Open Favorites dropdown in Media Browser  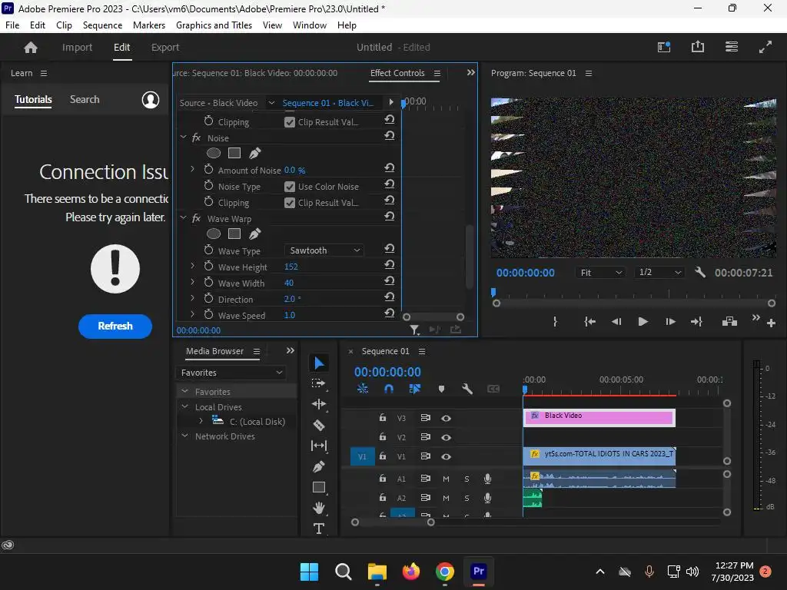(x=231, y=373)
